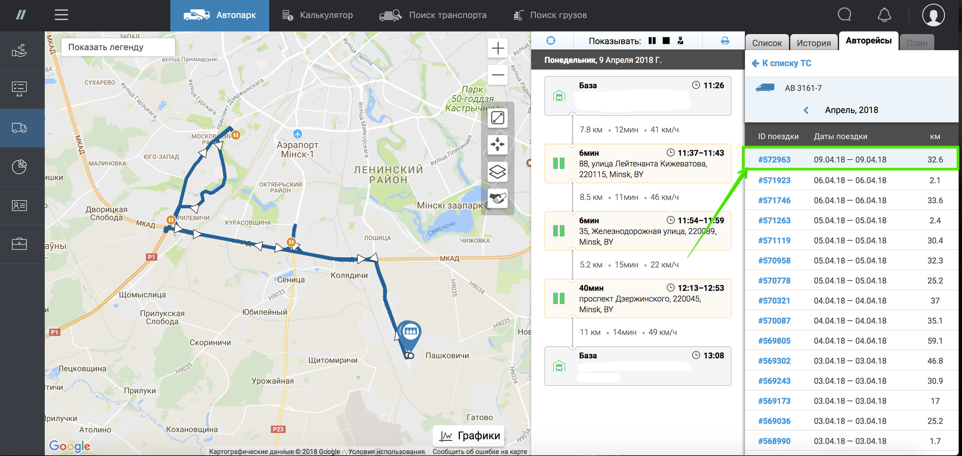962x456 pixels.
Task: Click the handshake icon on the map
Action: click(497, 198)
